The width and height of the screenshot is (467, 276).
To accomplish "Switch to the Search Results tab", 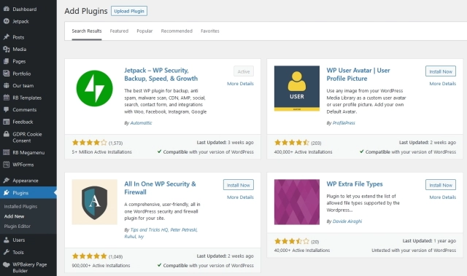I will click(87, 31).
